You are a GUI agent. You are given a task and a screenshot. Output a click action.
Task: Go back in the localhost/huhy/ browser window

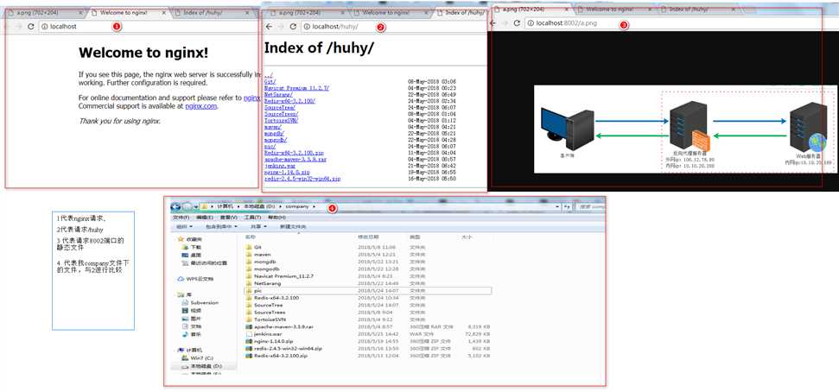(x=269, y=26)
